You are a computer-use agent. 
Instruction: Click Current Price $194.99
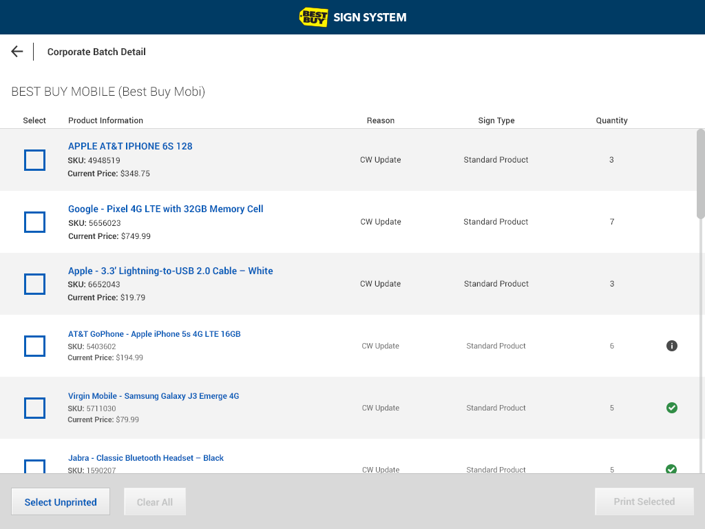pos(105,357)
